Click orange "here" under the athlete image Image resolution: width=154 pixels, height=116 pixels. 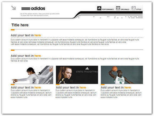(37, 87)
